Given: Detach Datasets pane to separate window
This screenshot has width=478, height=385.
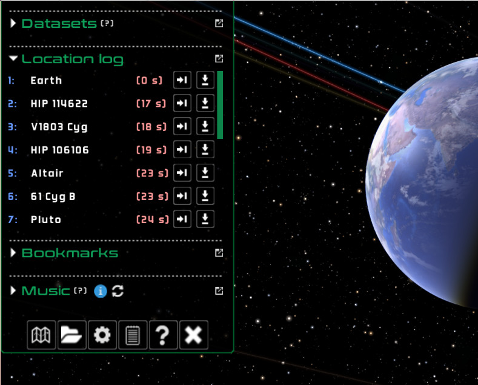Looking at the screenshot, I should [x=219, y=23].
